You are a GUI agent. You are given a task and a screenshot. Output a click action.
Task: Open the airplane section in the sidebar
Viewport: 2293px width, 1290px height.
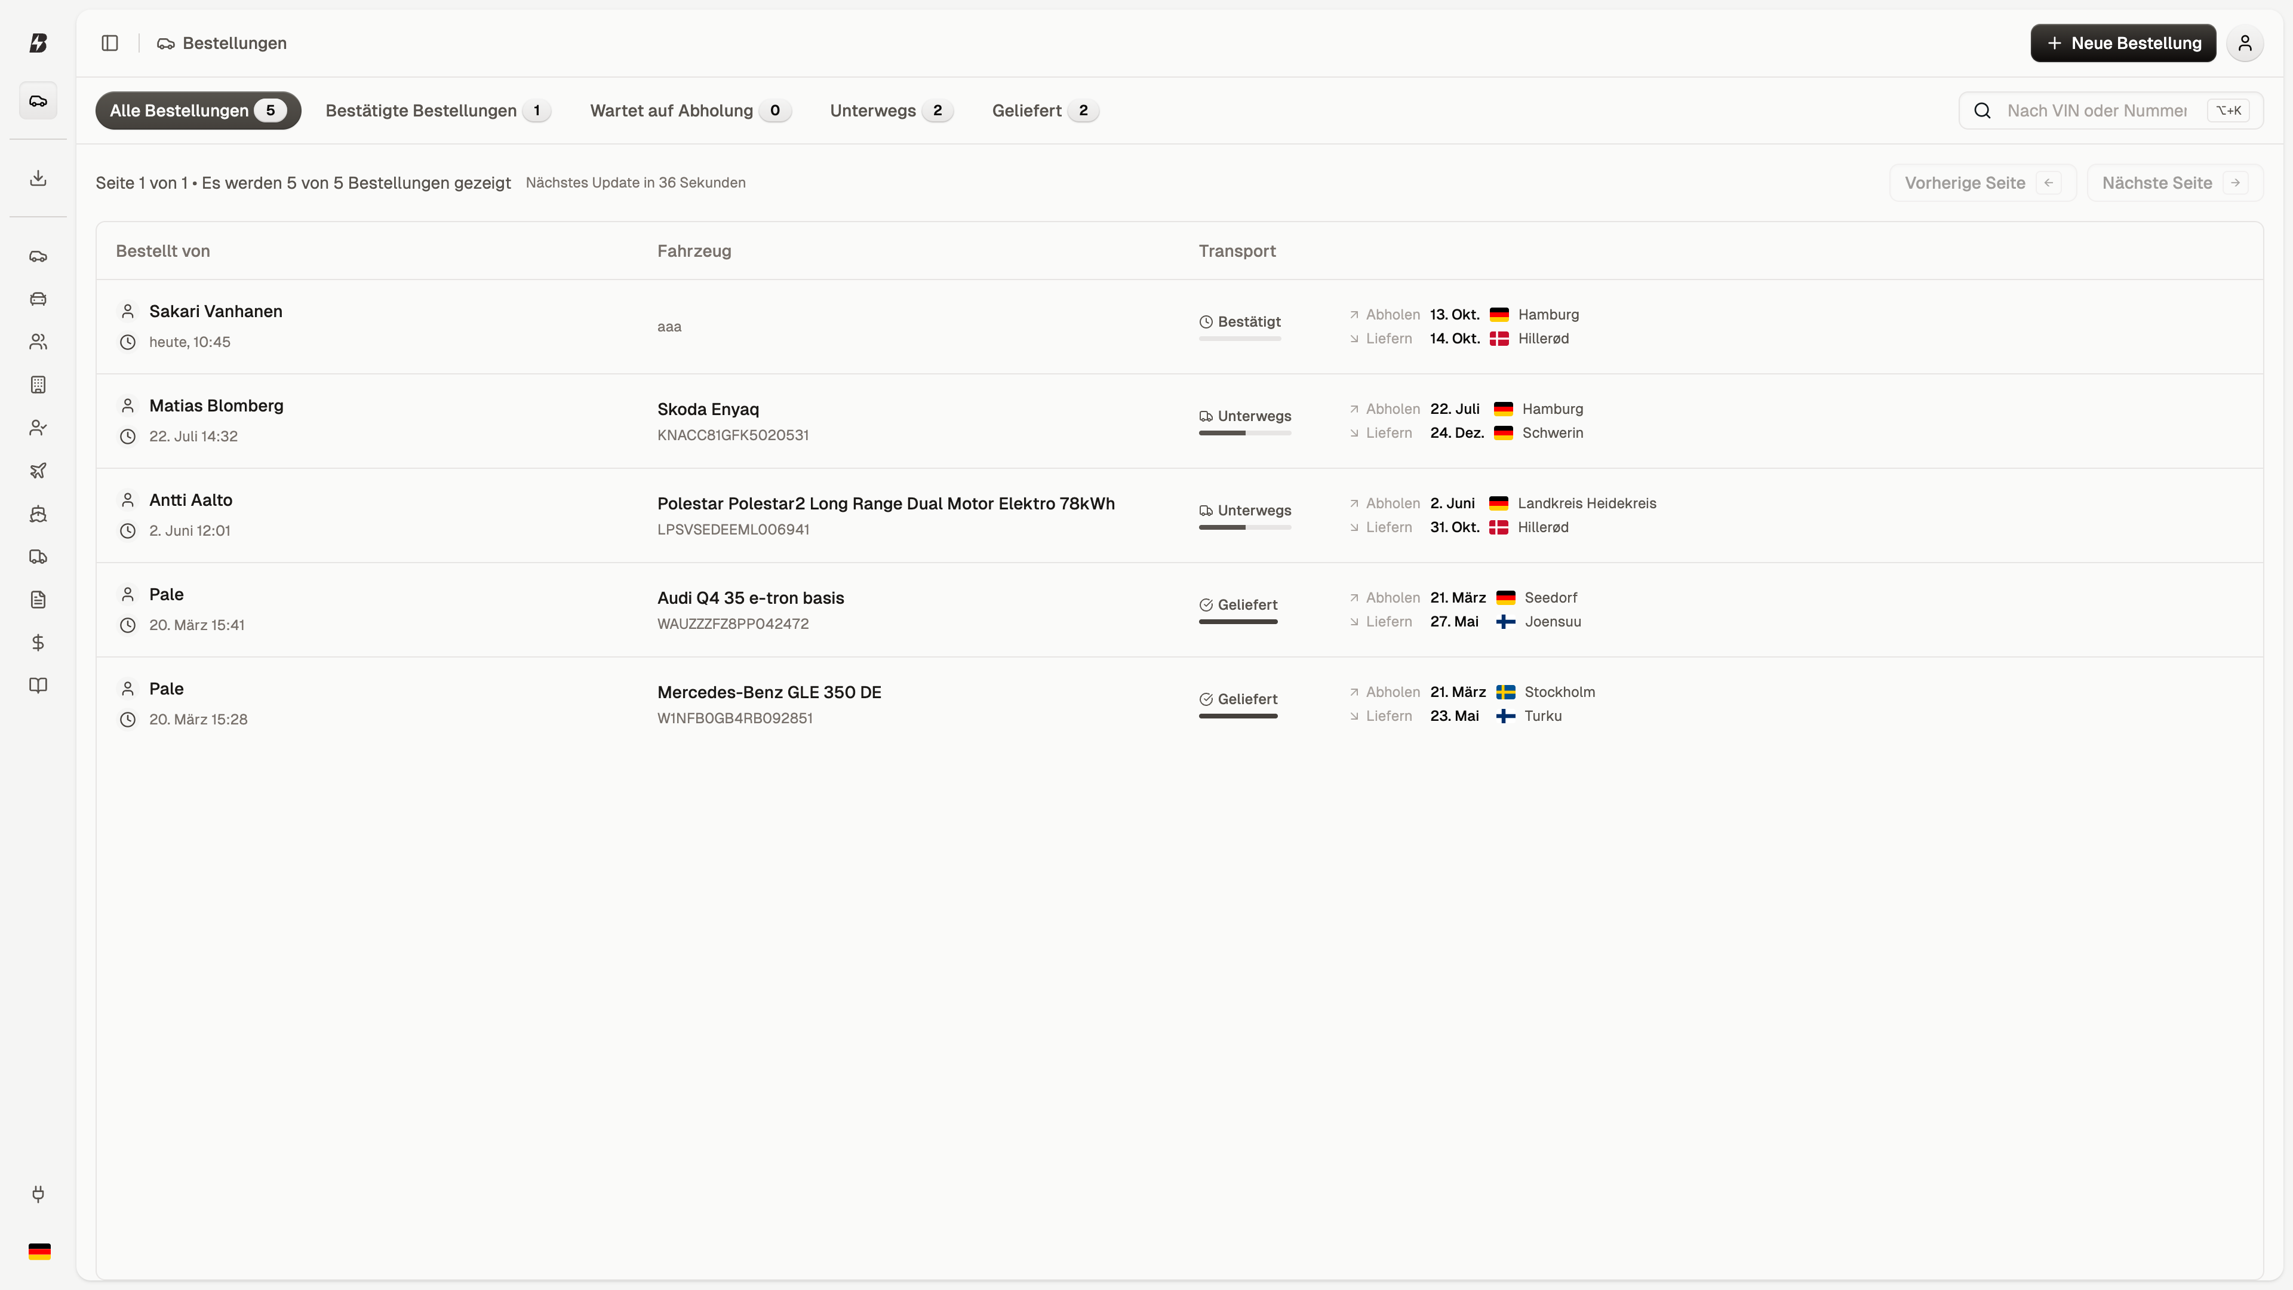(x=38, y=471)
